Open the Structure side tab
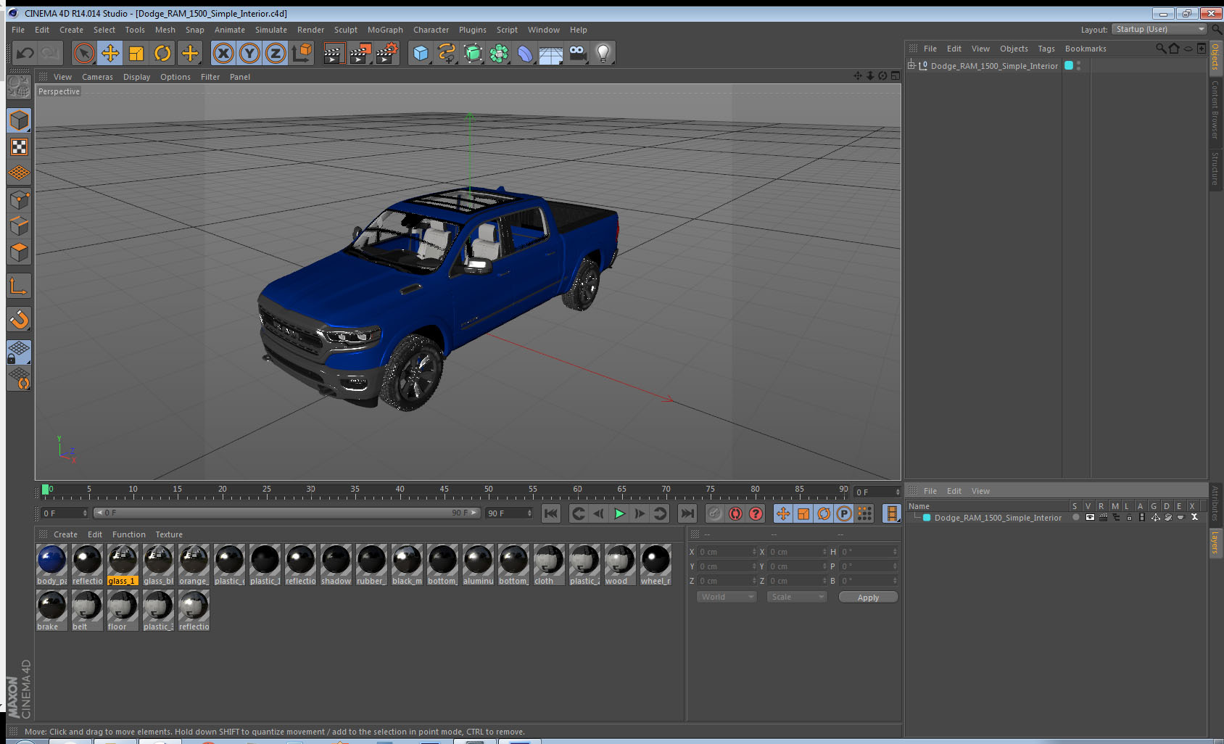 point(1215,168)
